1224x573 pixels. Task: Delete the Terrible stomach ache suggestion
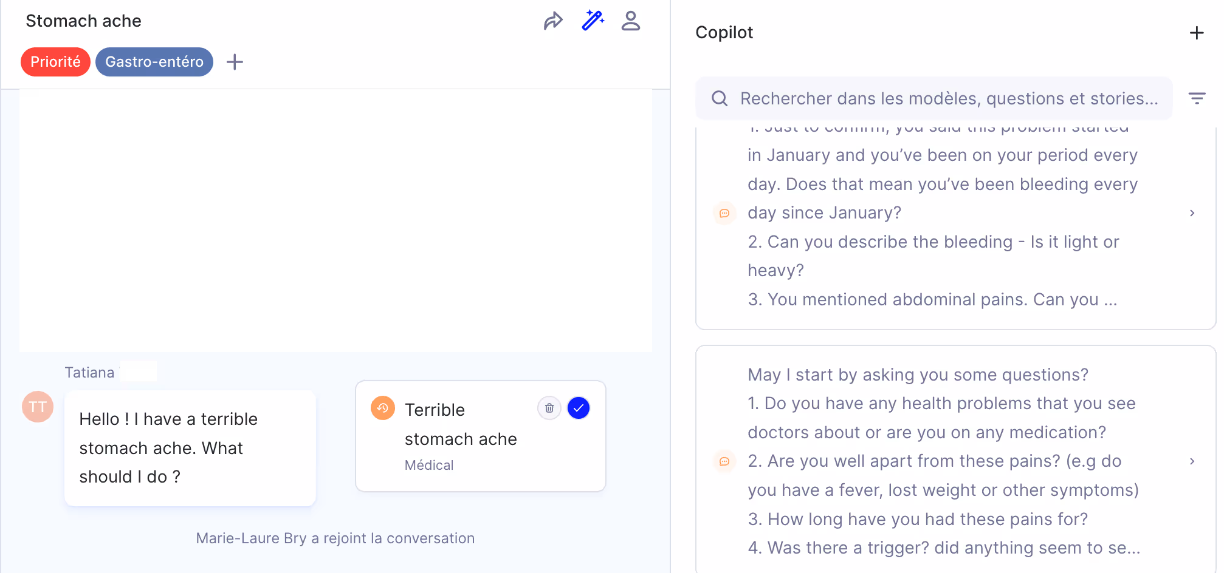(x=549, y=408)
